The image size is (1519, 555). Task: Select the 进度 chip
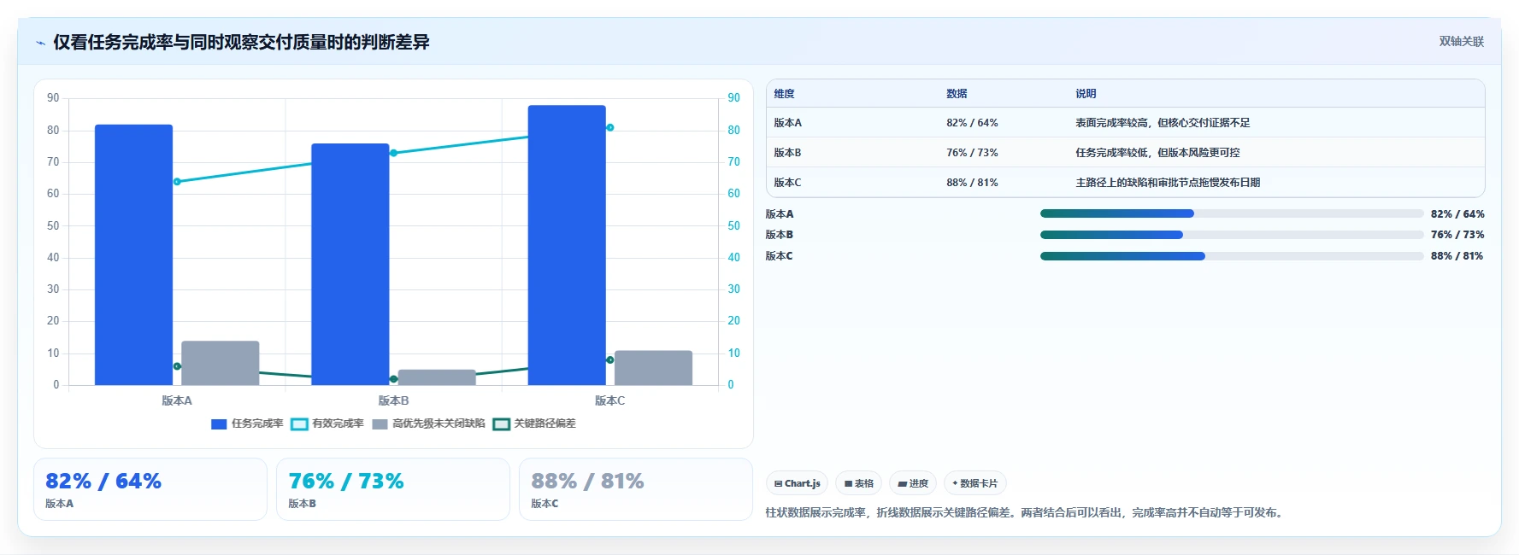click(913, 483)
